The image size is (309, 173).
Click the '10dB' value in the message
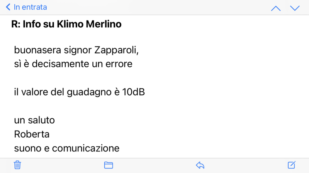(x=133, y=92)
